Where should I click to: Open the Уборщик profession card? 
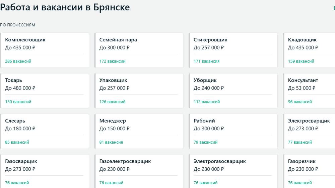(233, 91)
